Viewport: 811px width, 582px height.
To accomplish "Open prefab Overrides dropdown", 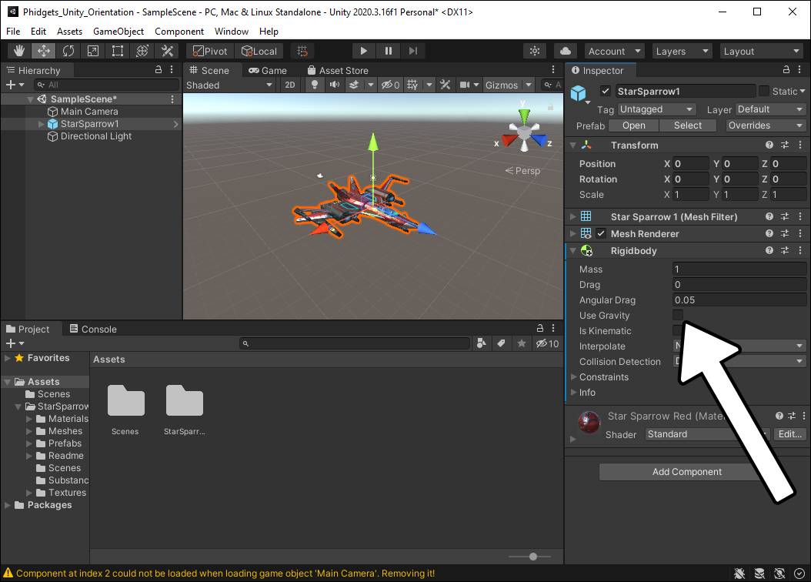I will pyautogui.click(x=765, y=125).
